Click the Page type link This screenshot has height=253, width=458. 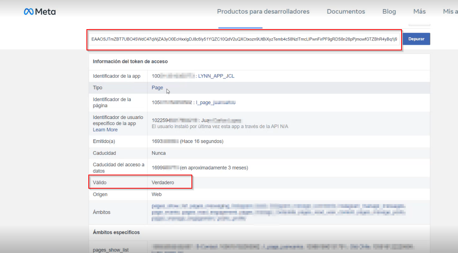(157, 87)
